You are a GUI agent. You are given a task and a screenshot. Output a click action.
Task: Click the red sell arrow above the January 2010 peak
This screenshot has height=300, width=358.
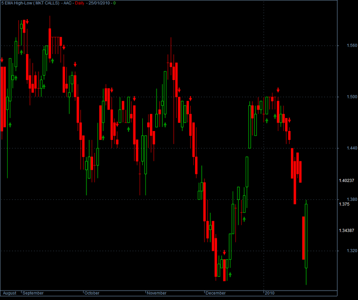278,90
